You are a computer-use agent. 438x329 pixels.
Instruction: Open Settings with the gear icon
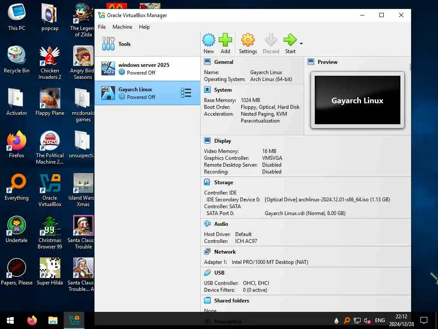click(248, 40)
